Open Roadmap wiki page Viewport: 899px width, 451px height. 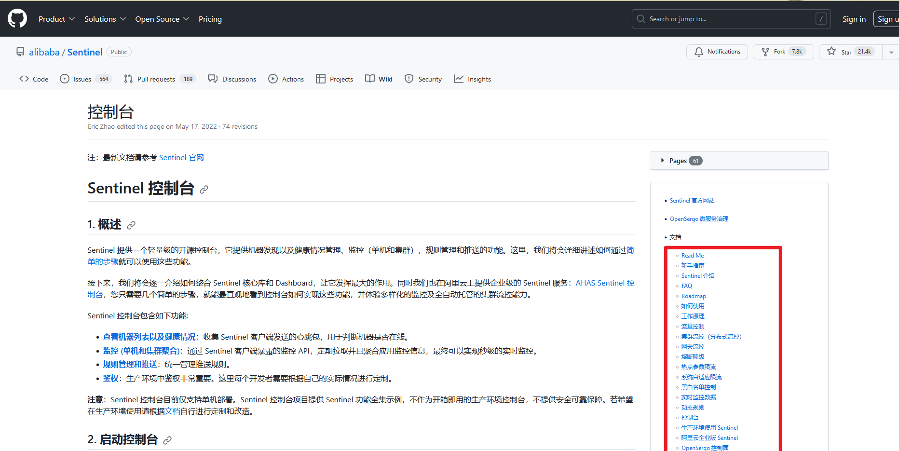[x=694, y=296]
